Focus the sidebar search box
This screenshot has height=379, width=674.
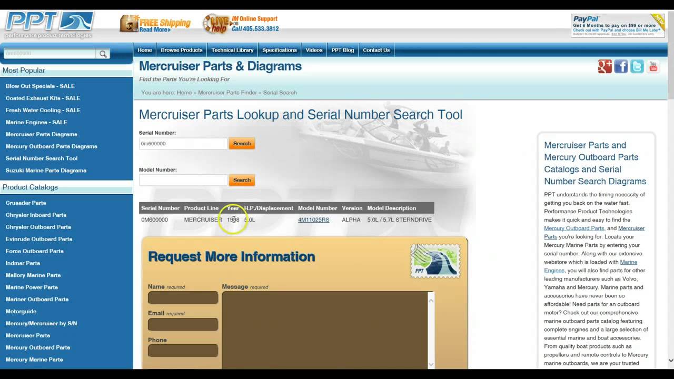point(50,54)
